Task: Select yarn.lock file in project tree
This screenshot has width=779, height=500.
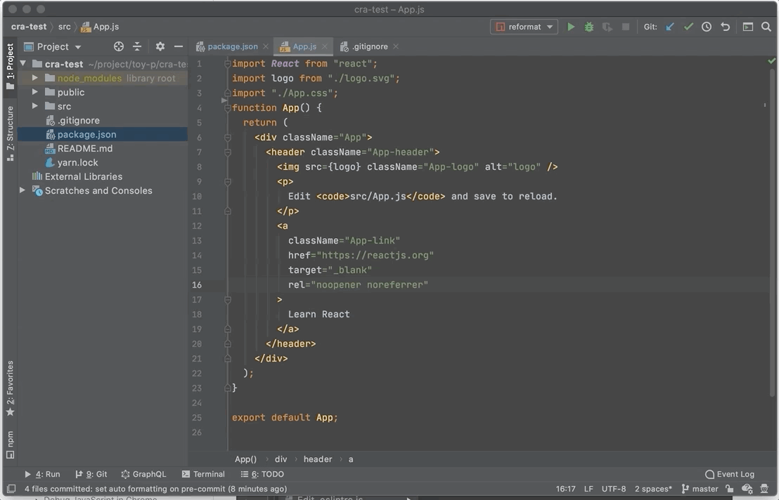Action: tap(77, 162)
